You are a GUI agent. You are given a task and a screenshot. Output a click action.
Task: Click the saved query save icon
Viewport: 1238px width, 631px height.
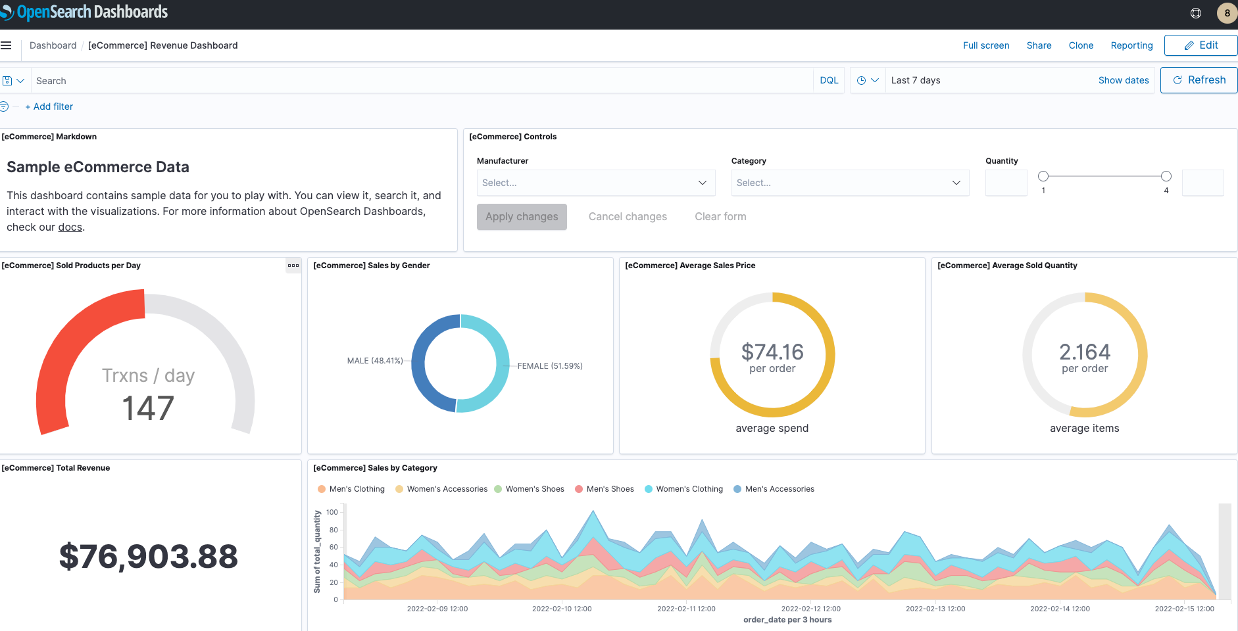click(x=8, y=80)
